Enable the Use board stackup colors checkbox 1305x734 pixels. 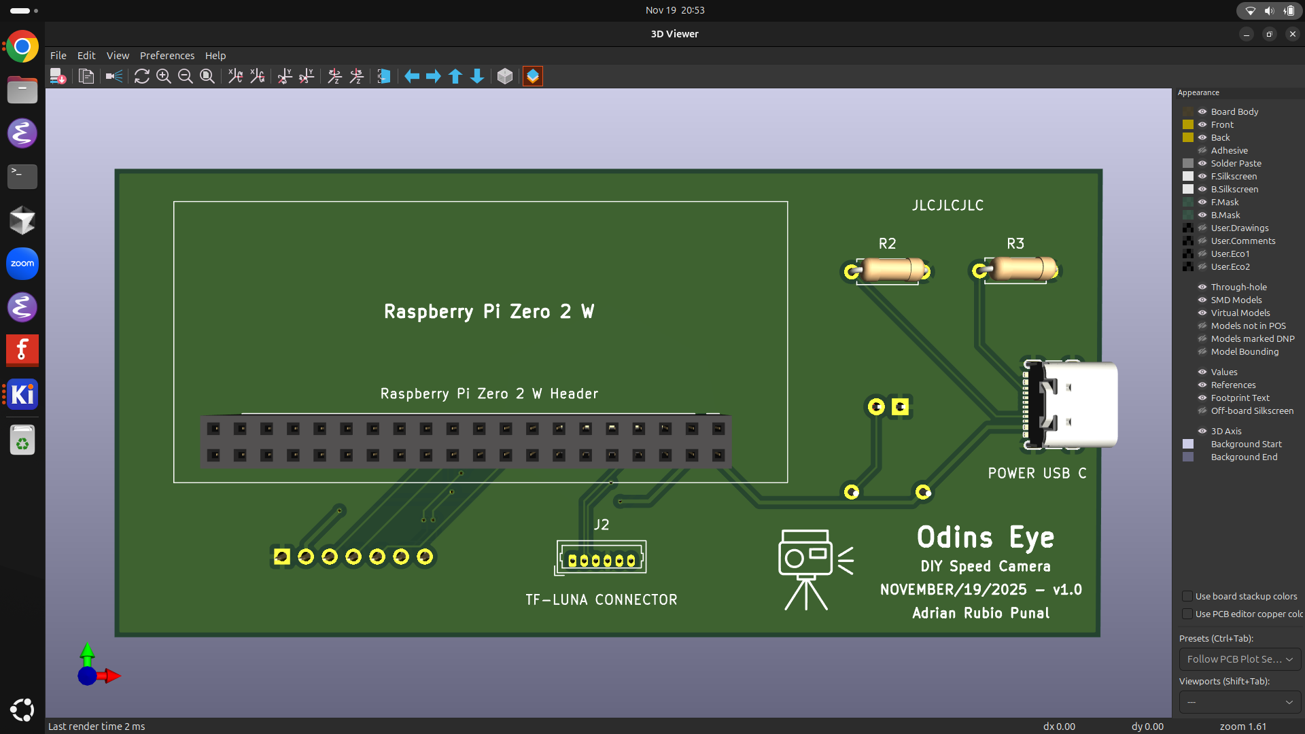(x=1187, y=596)
